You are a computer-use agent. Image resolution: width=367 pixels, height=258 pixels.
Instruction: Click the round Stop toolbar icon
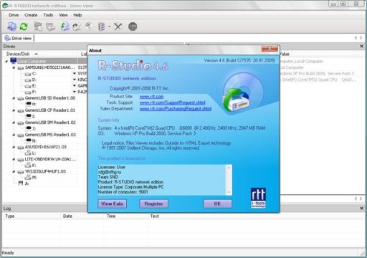(x=133, y=27)
